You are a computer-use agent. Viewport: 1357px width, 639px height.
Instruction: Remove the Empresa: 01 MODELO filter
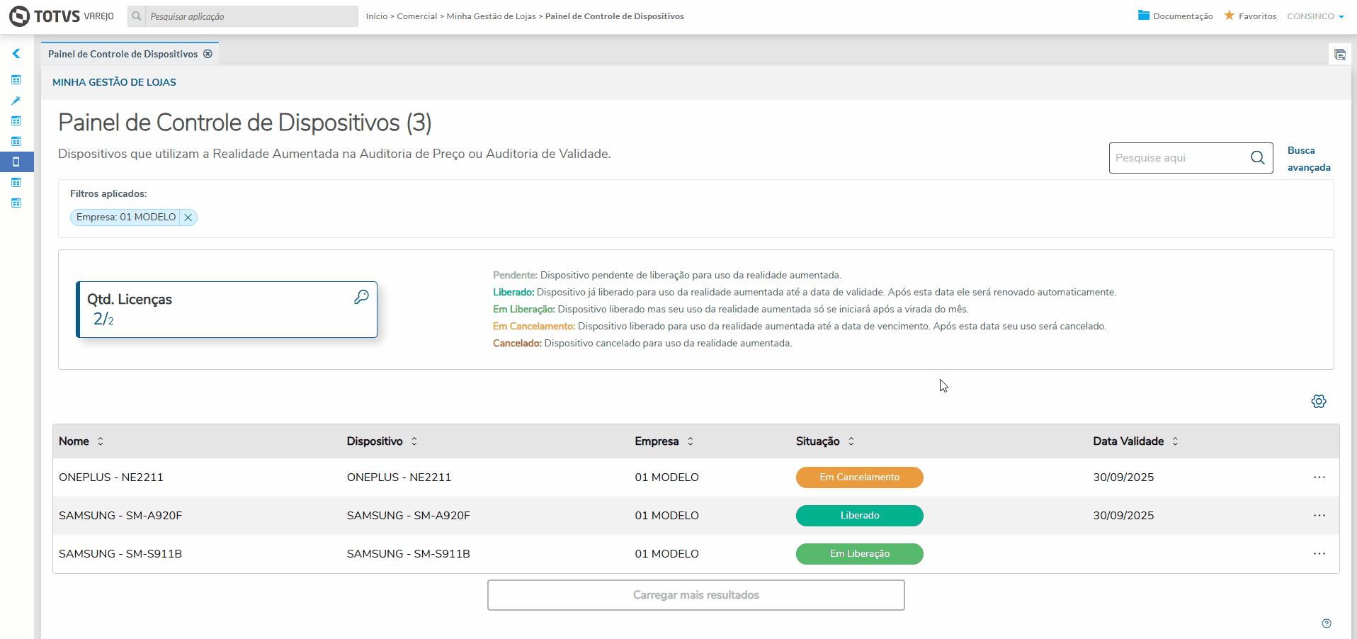[188, 217]
